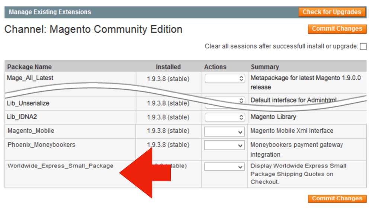
Task: Open the Actions dropdown for Mage_All_Latest
Action: pos(225,78)
